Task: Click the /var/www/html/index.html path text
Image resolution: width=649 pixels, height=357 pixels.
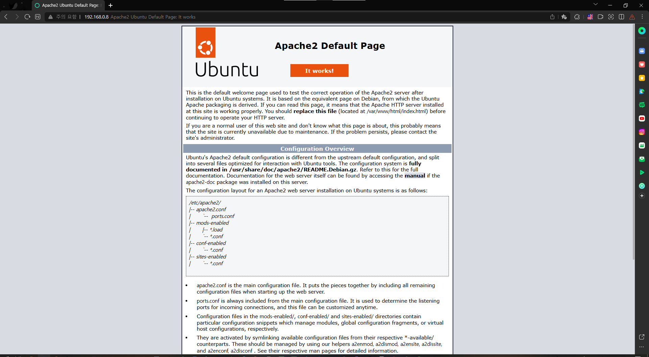Action: coord(396,111)
